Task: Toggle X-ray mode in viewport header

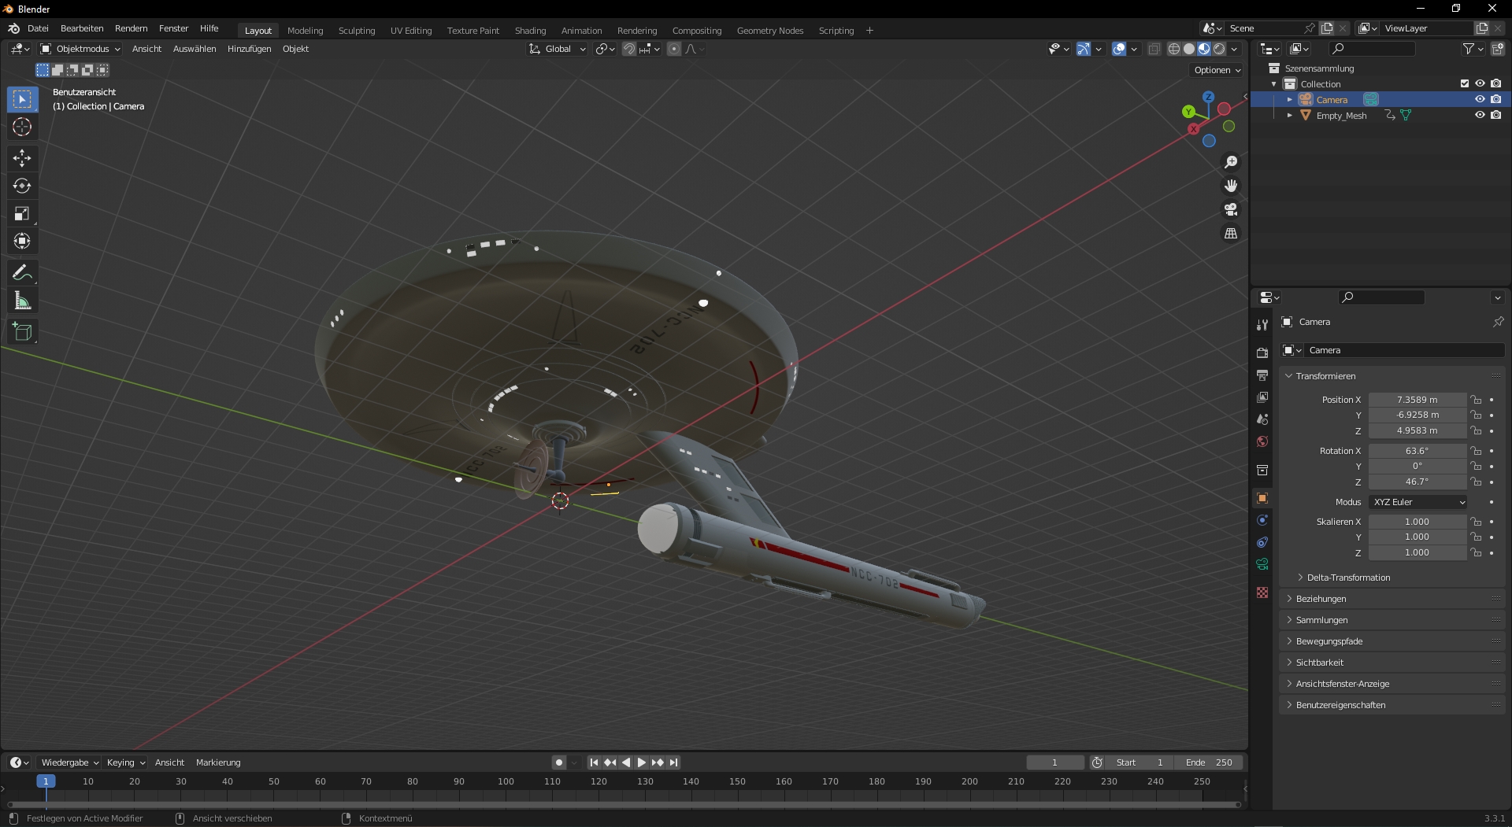Action: click(x=1154, y=49)
